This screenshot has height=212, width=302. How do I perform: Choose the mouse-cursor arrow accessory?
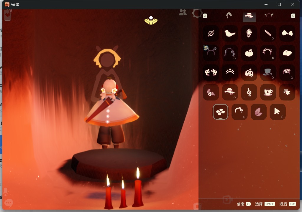[x=278, y=112]
